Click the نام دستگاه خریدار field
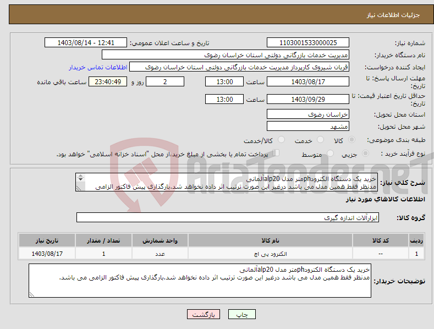Screen dimensions: 434x329 click(x=226, y=55)
